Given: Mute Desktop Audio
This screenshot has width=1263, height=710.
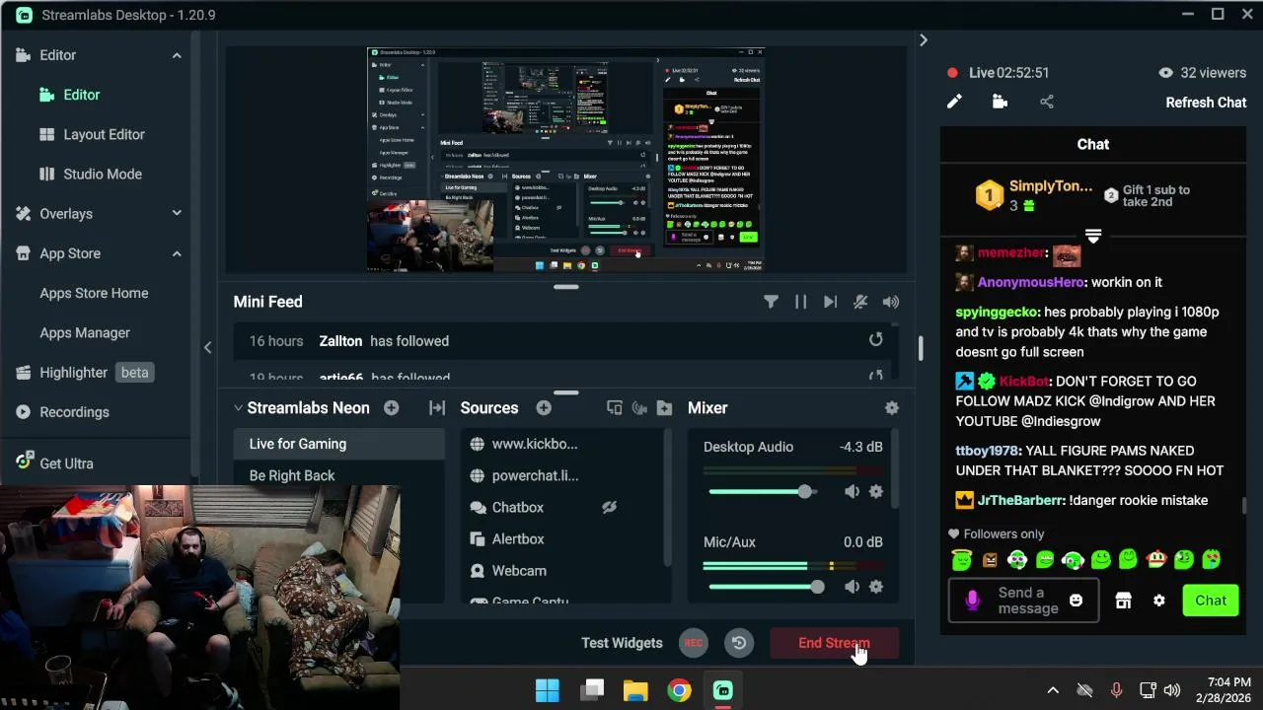Looking at the screenshot, I should click(852, 491).
